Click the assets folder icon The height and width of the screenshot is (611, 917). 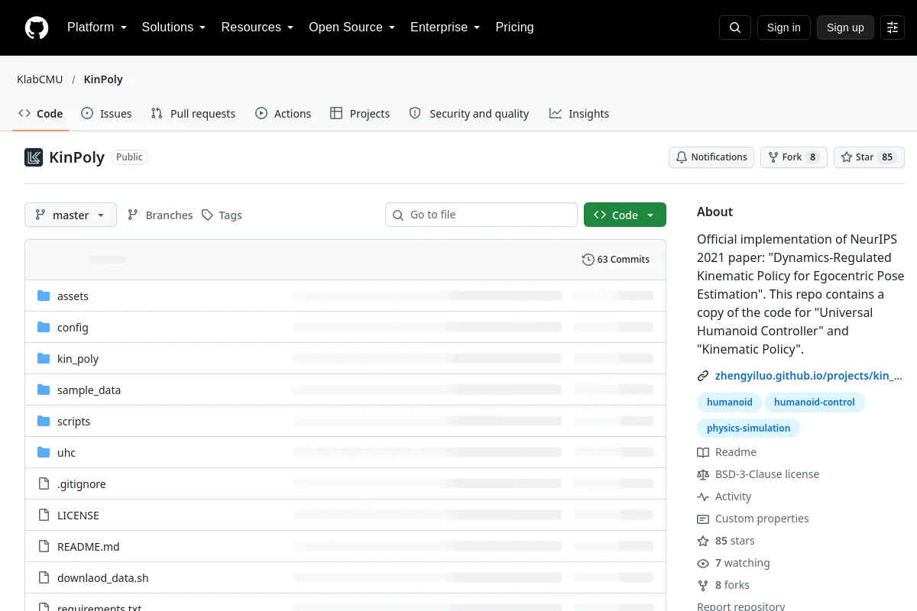pyautogui.click(x=44, y=296)
